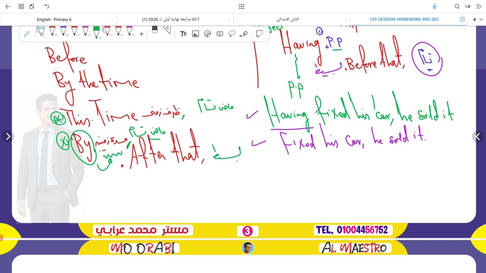Image resolution: width=486 pixels, height=273 pixels.
Task: Open the outline list menu icon
Action: click(x=478, y=6)
